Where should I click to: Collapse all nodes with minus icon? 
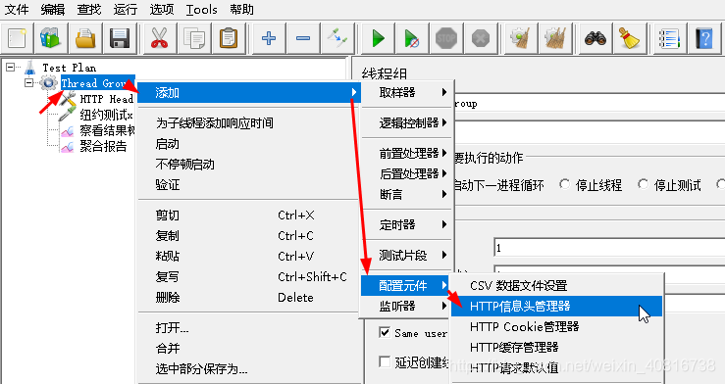point(303,38)
